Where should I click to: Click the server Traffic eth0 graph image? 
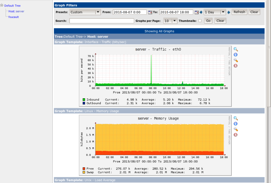(x=155, y=76)
